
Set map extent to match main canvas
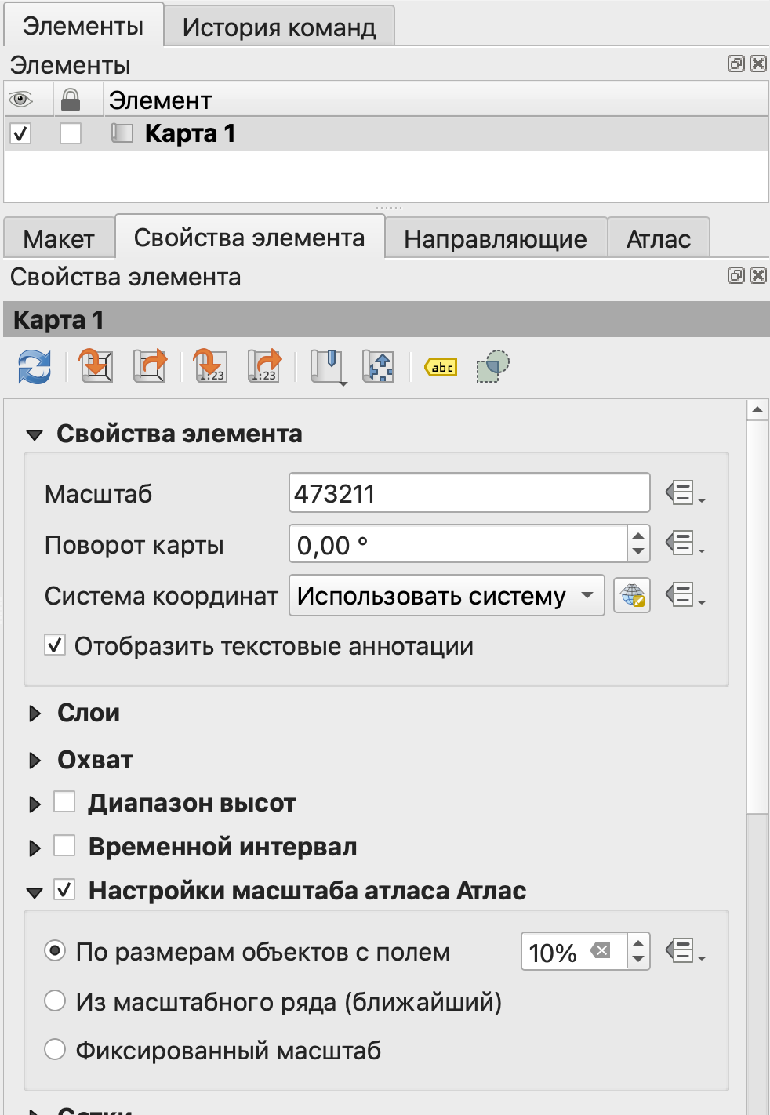click(96, 366)
